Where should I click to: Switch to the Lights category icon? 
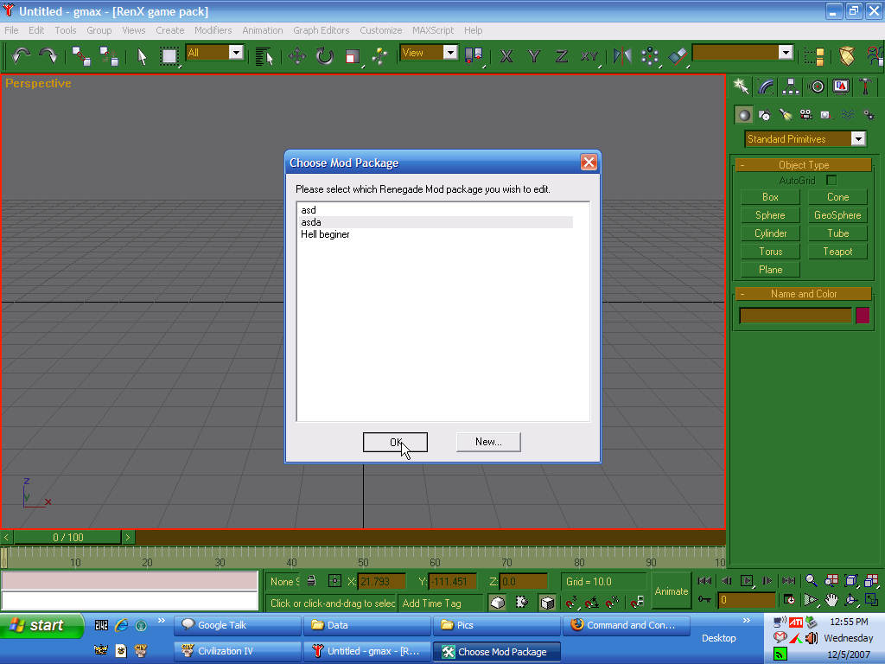click(x=785, y=115)
